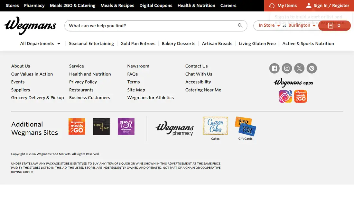Go to Stores in top menu
The height and width of the screenshot is (221, 354).
[12, 5]
